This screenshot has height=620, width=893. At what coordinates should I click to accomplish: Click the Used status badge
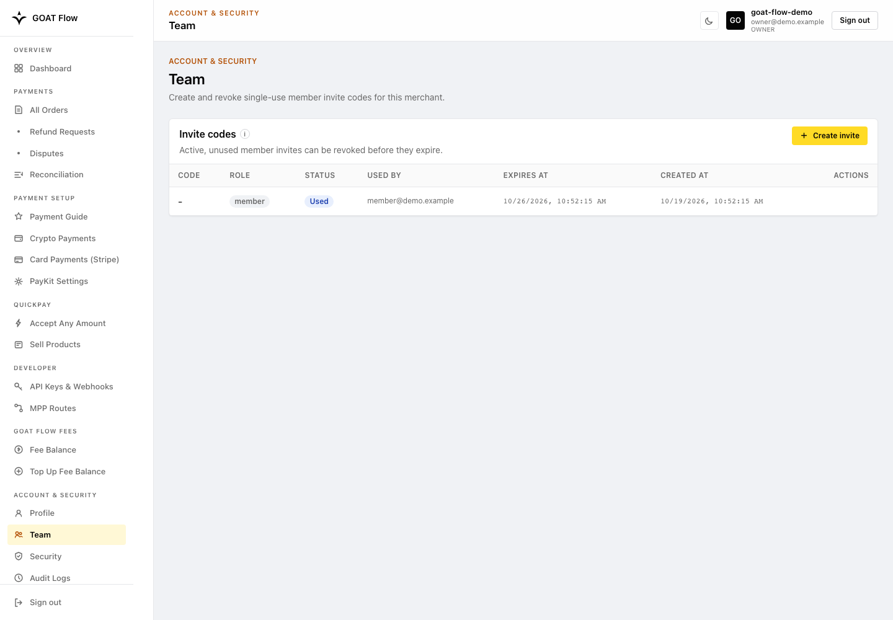pos(319,201)
